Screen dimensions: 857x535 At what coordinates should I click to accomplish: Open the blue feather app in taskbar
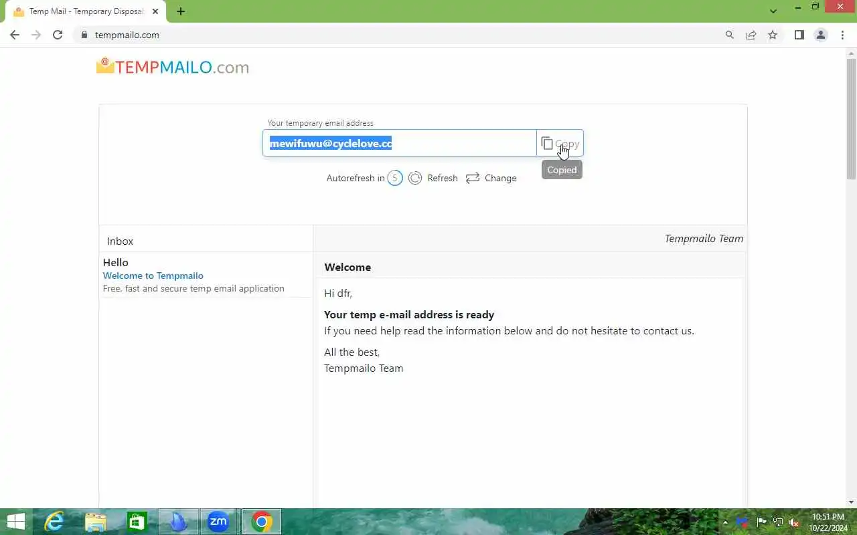tap(178, 522)
